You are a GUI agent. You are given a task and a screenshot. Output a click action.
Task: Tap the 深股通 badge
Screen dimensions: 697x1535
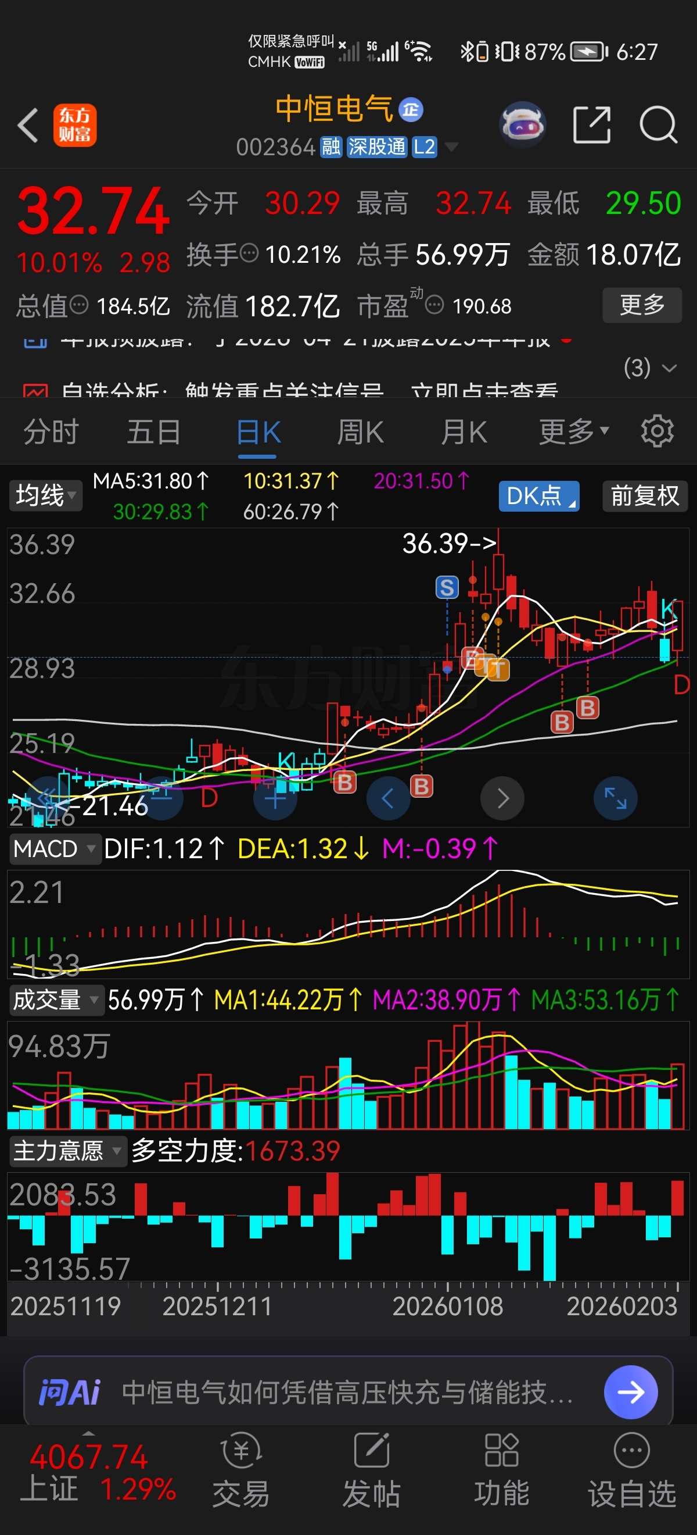tap(376, 147)
